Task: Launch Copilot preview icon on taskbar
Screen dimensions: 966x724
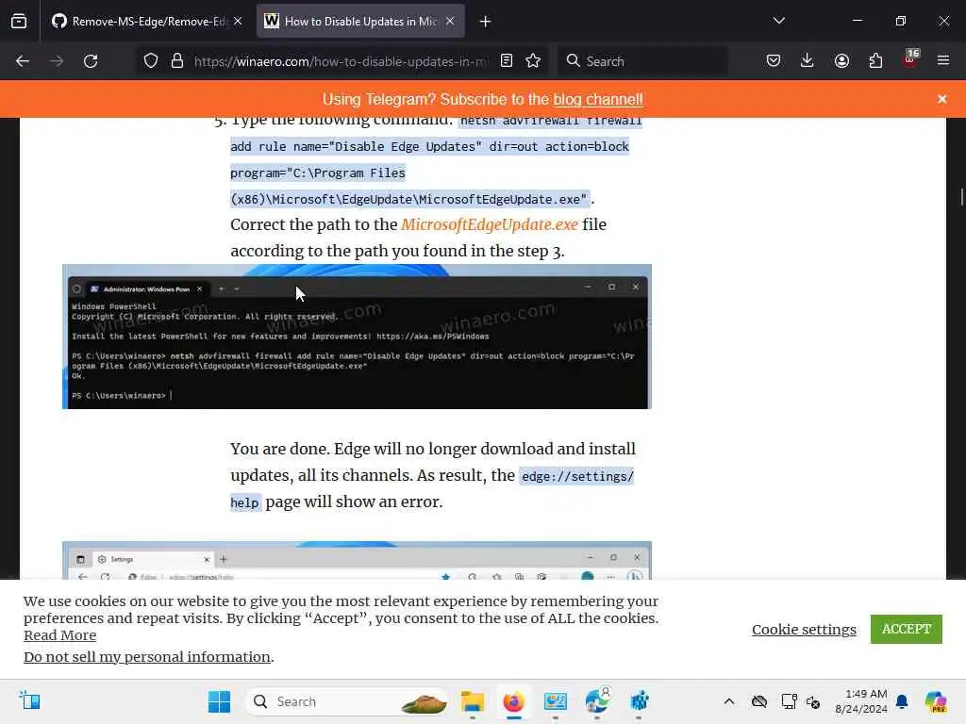Action: click(x=936, y=701)
